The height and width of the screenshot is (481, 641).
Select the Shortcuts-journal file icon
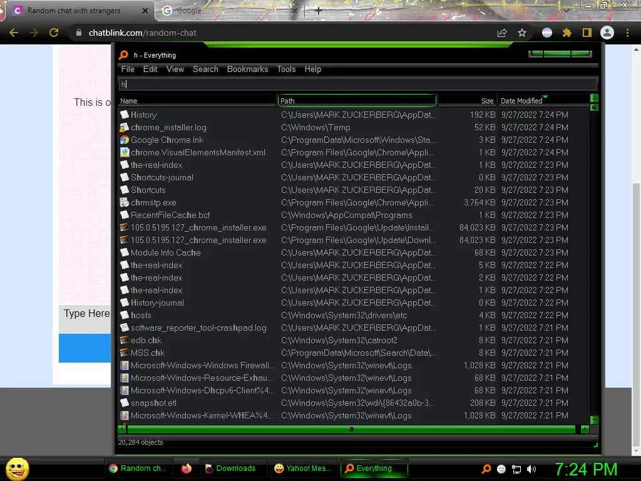pos(125,177)
